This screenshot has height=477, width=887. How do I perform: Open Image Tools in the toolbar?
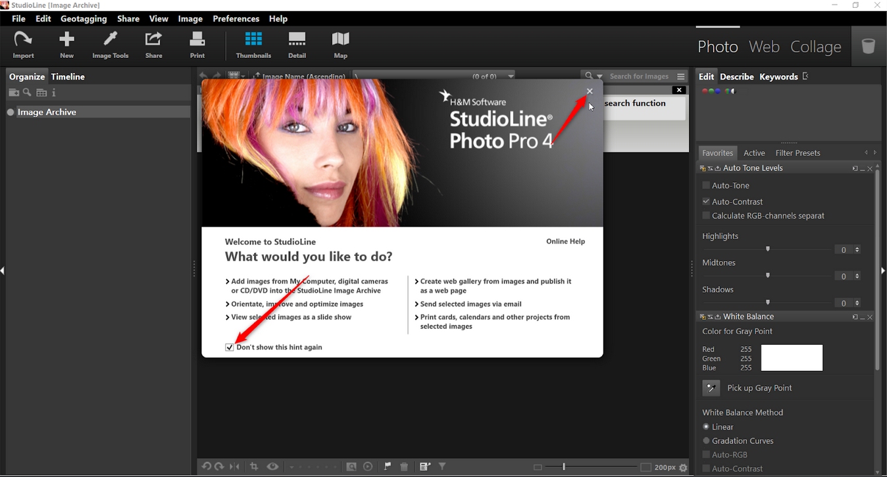[x=111, y=45]
